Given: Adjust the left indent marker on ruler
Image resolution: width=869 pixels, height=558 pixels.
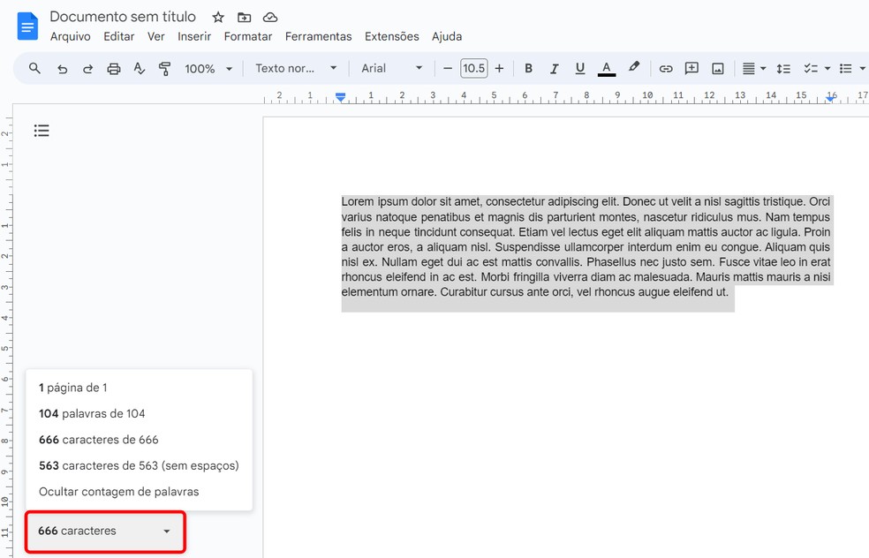Looking at the screenshot, I should [341, 97].
